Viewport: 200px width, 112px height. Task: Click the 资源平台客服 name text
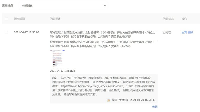pos(120,100)
